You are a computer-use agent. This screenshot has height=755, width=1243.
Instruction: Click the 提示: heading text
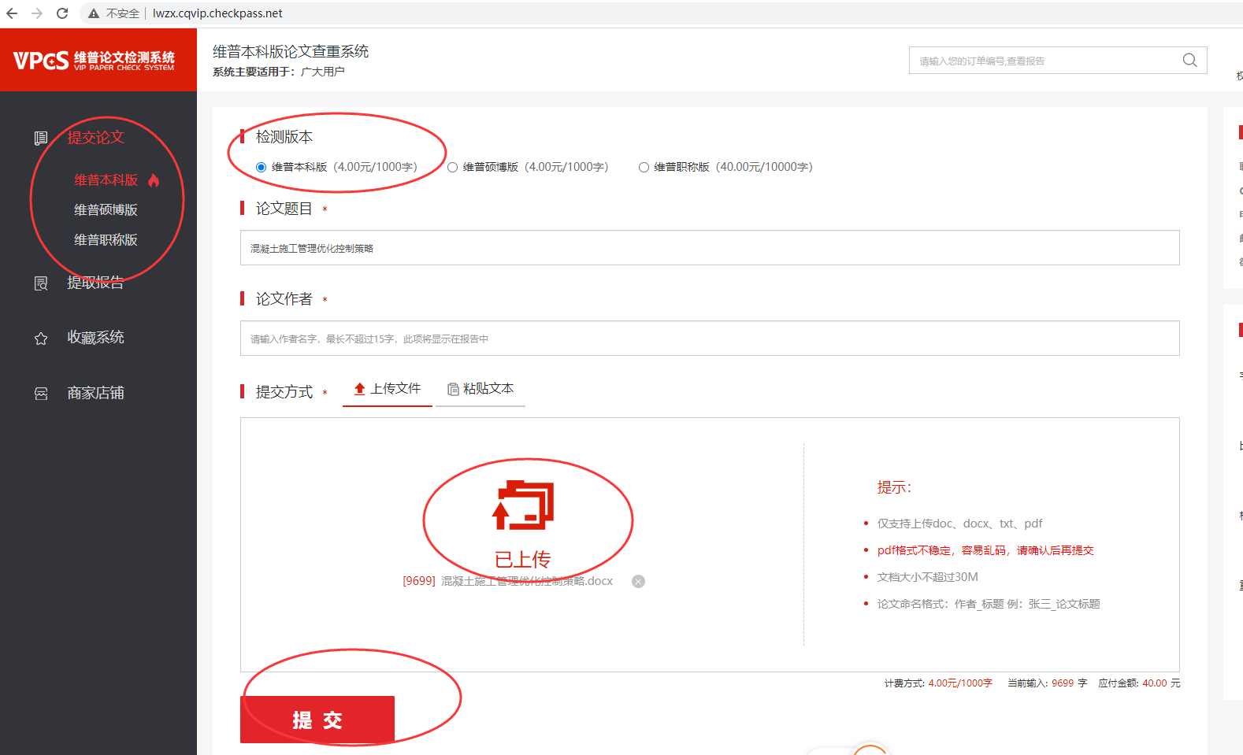tap(894, 487)
